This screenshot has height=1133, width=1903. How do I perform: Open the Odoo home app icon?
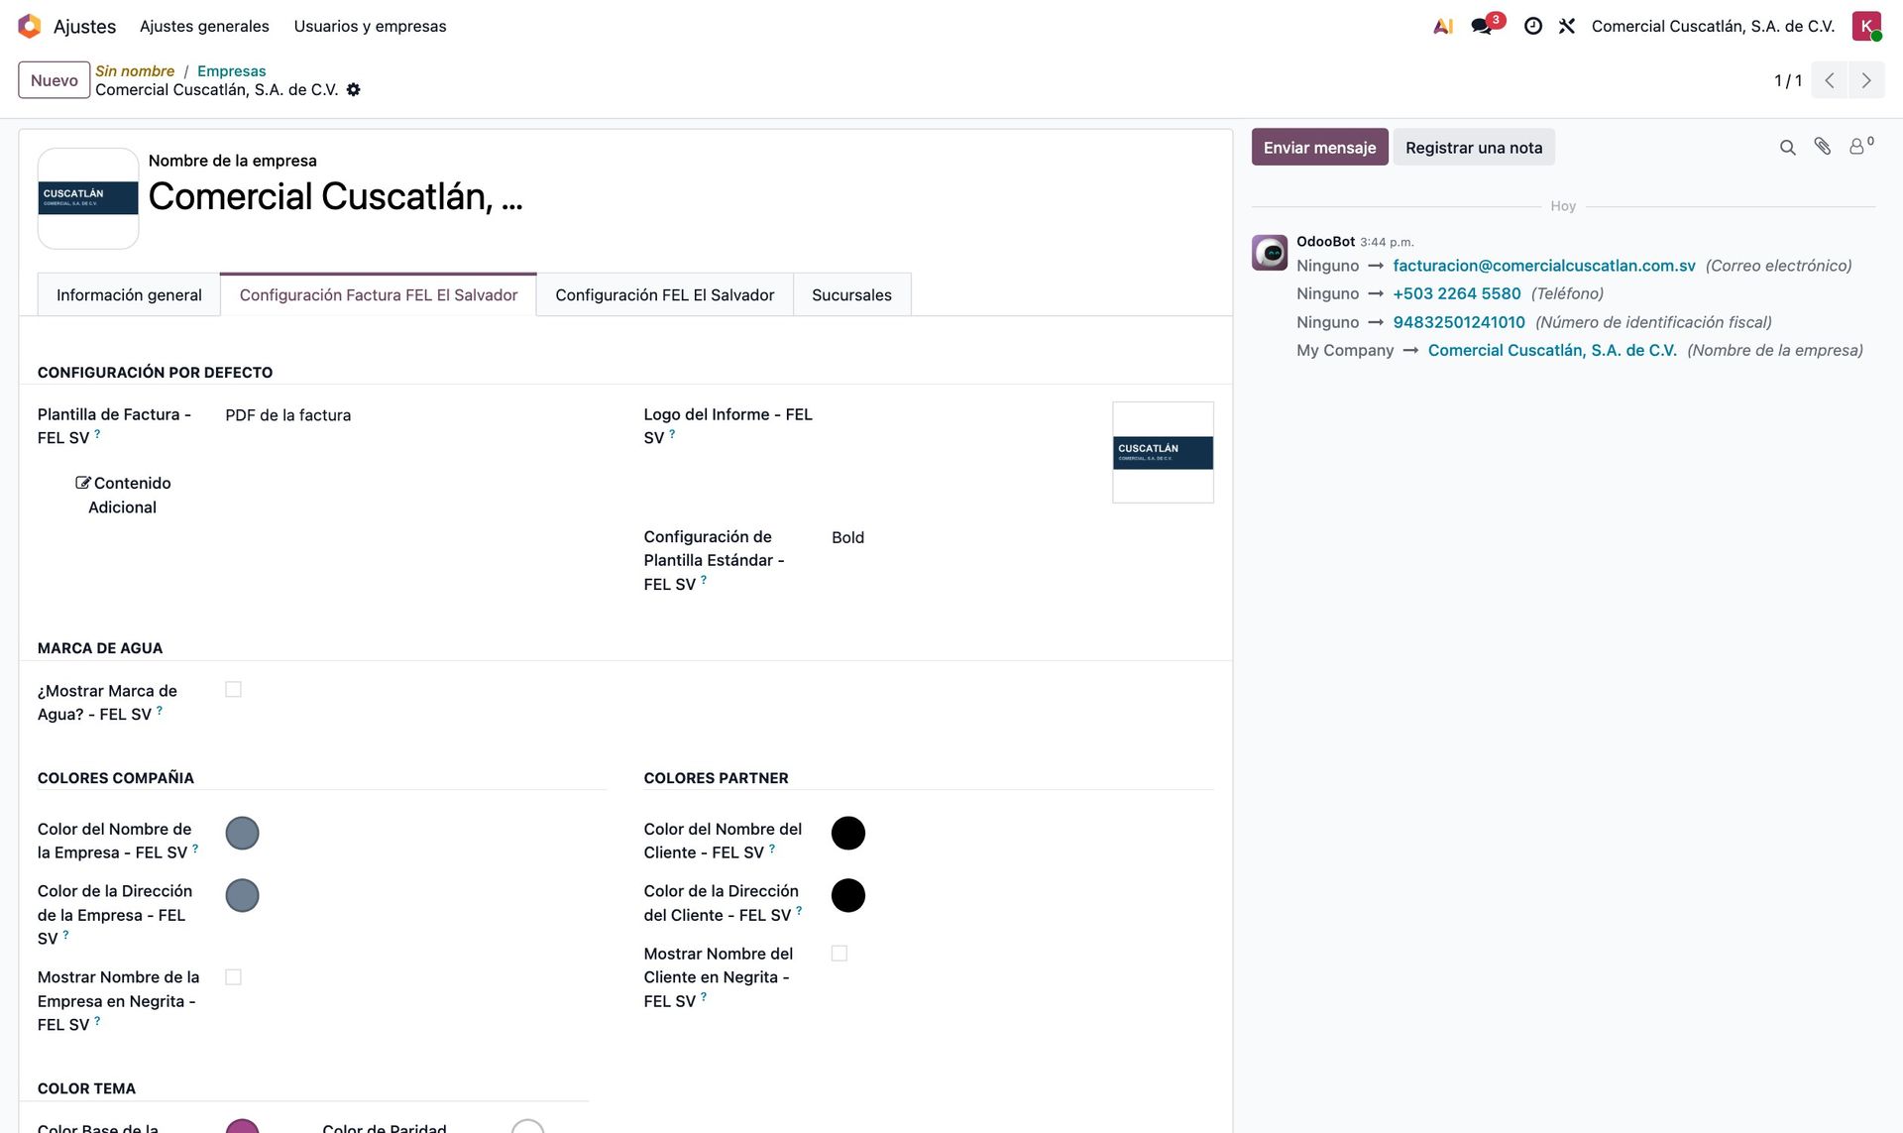point(30,26)
